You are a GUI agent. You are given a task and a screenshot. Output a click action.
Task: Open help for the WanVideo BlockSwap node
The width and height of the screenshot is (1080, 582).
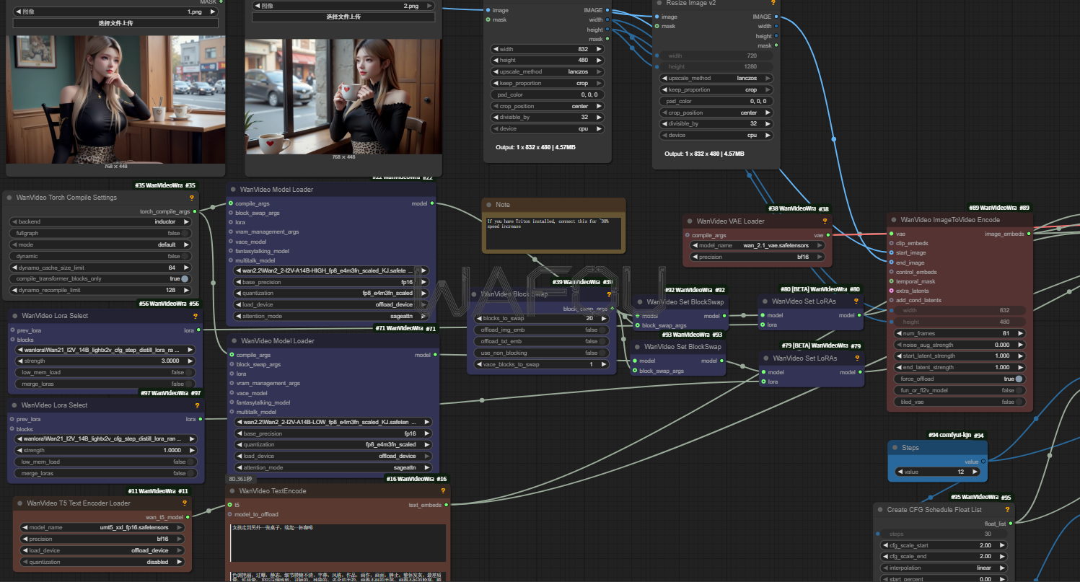pos(609,294)
